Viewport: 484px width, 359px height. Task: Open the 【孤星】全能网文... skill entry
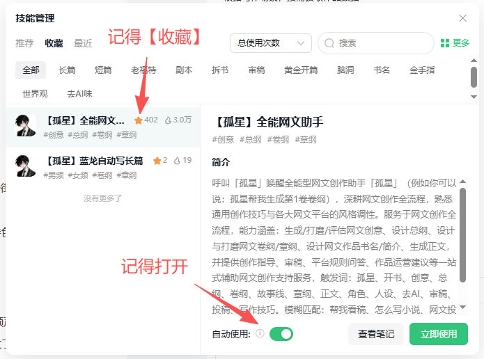(x=103, y=127)
